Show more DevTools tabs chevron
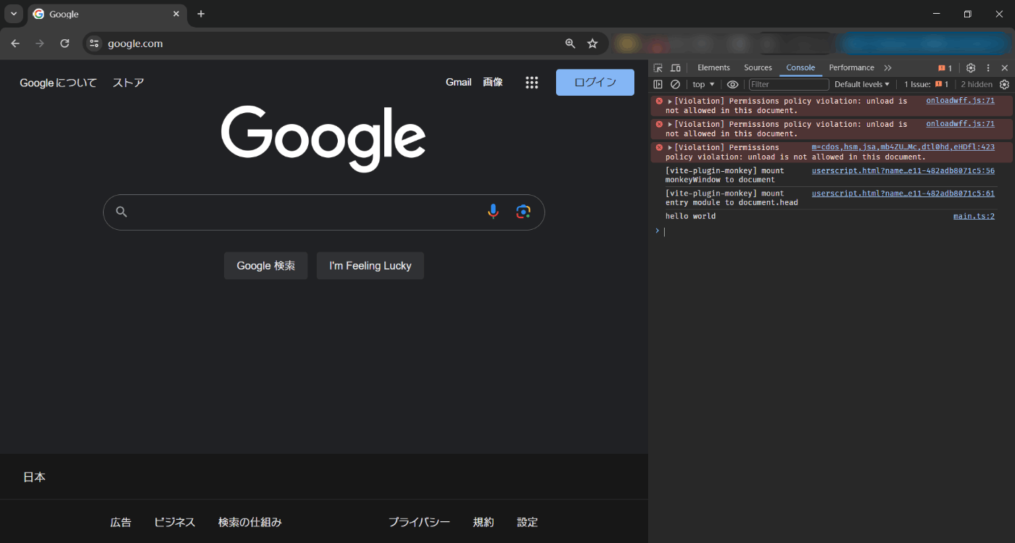This screenshot has height=543, width=1015. point(887,67)
